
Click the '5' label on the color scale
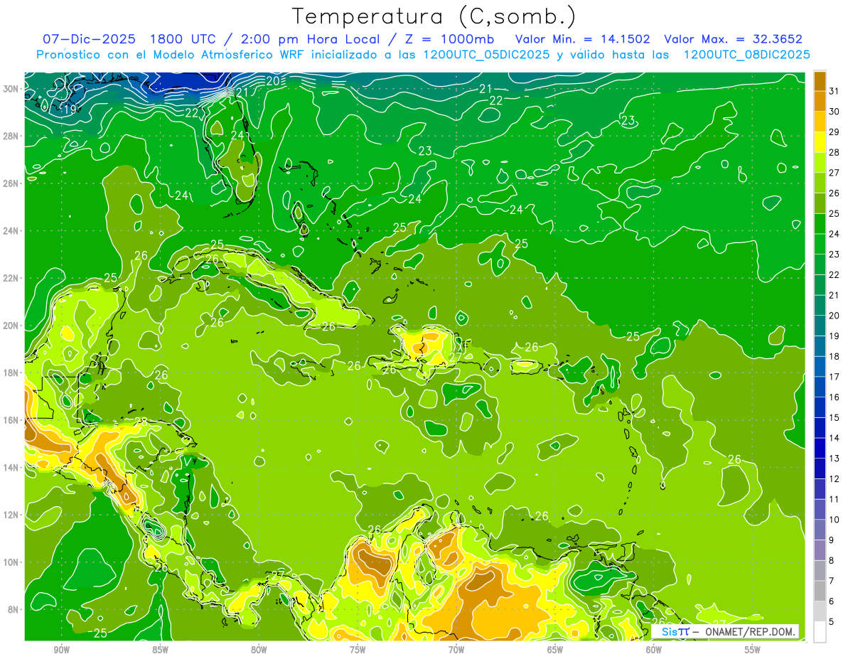(832, 621)
